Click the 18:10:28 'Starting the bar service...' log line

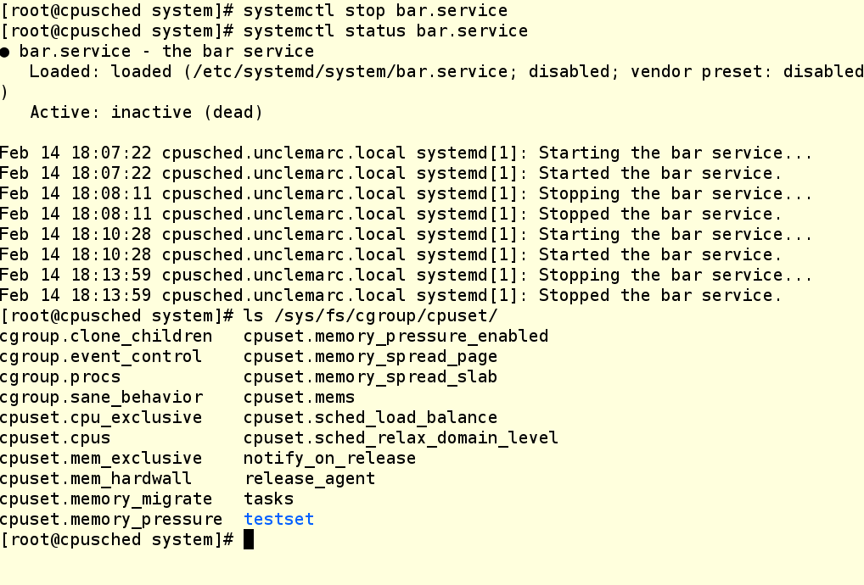click(x=406, y=235)
